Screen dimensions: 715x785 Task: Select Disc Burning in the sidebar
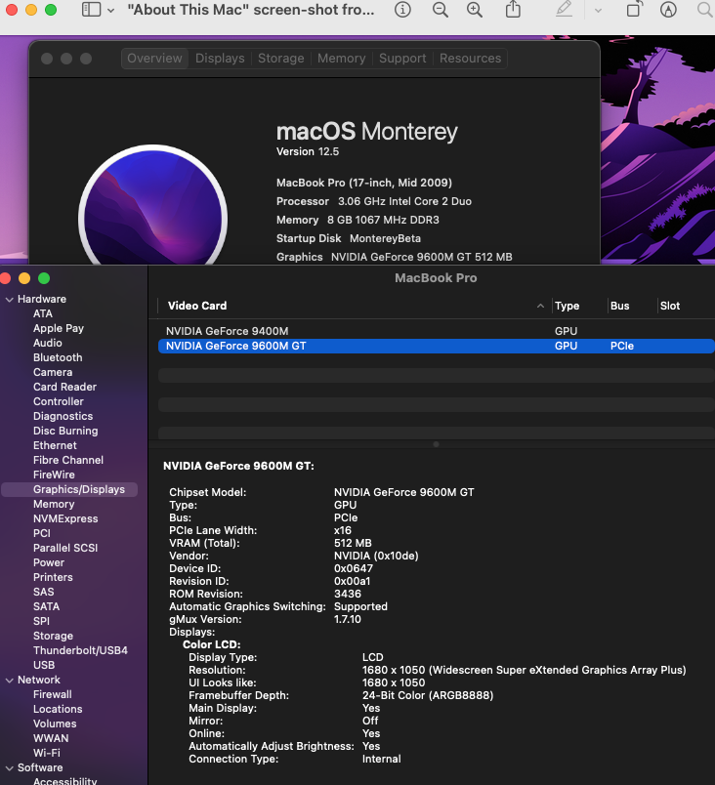65,431
